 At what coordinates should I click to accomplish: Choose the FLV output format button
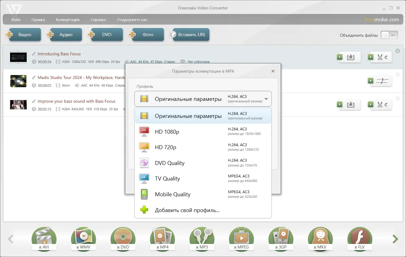click(360, 239)
